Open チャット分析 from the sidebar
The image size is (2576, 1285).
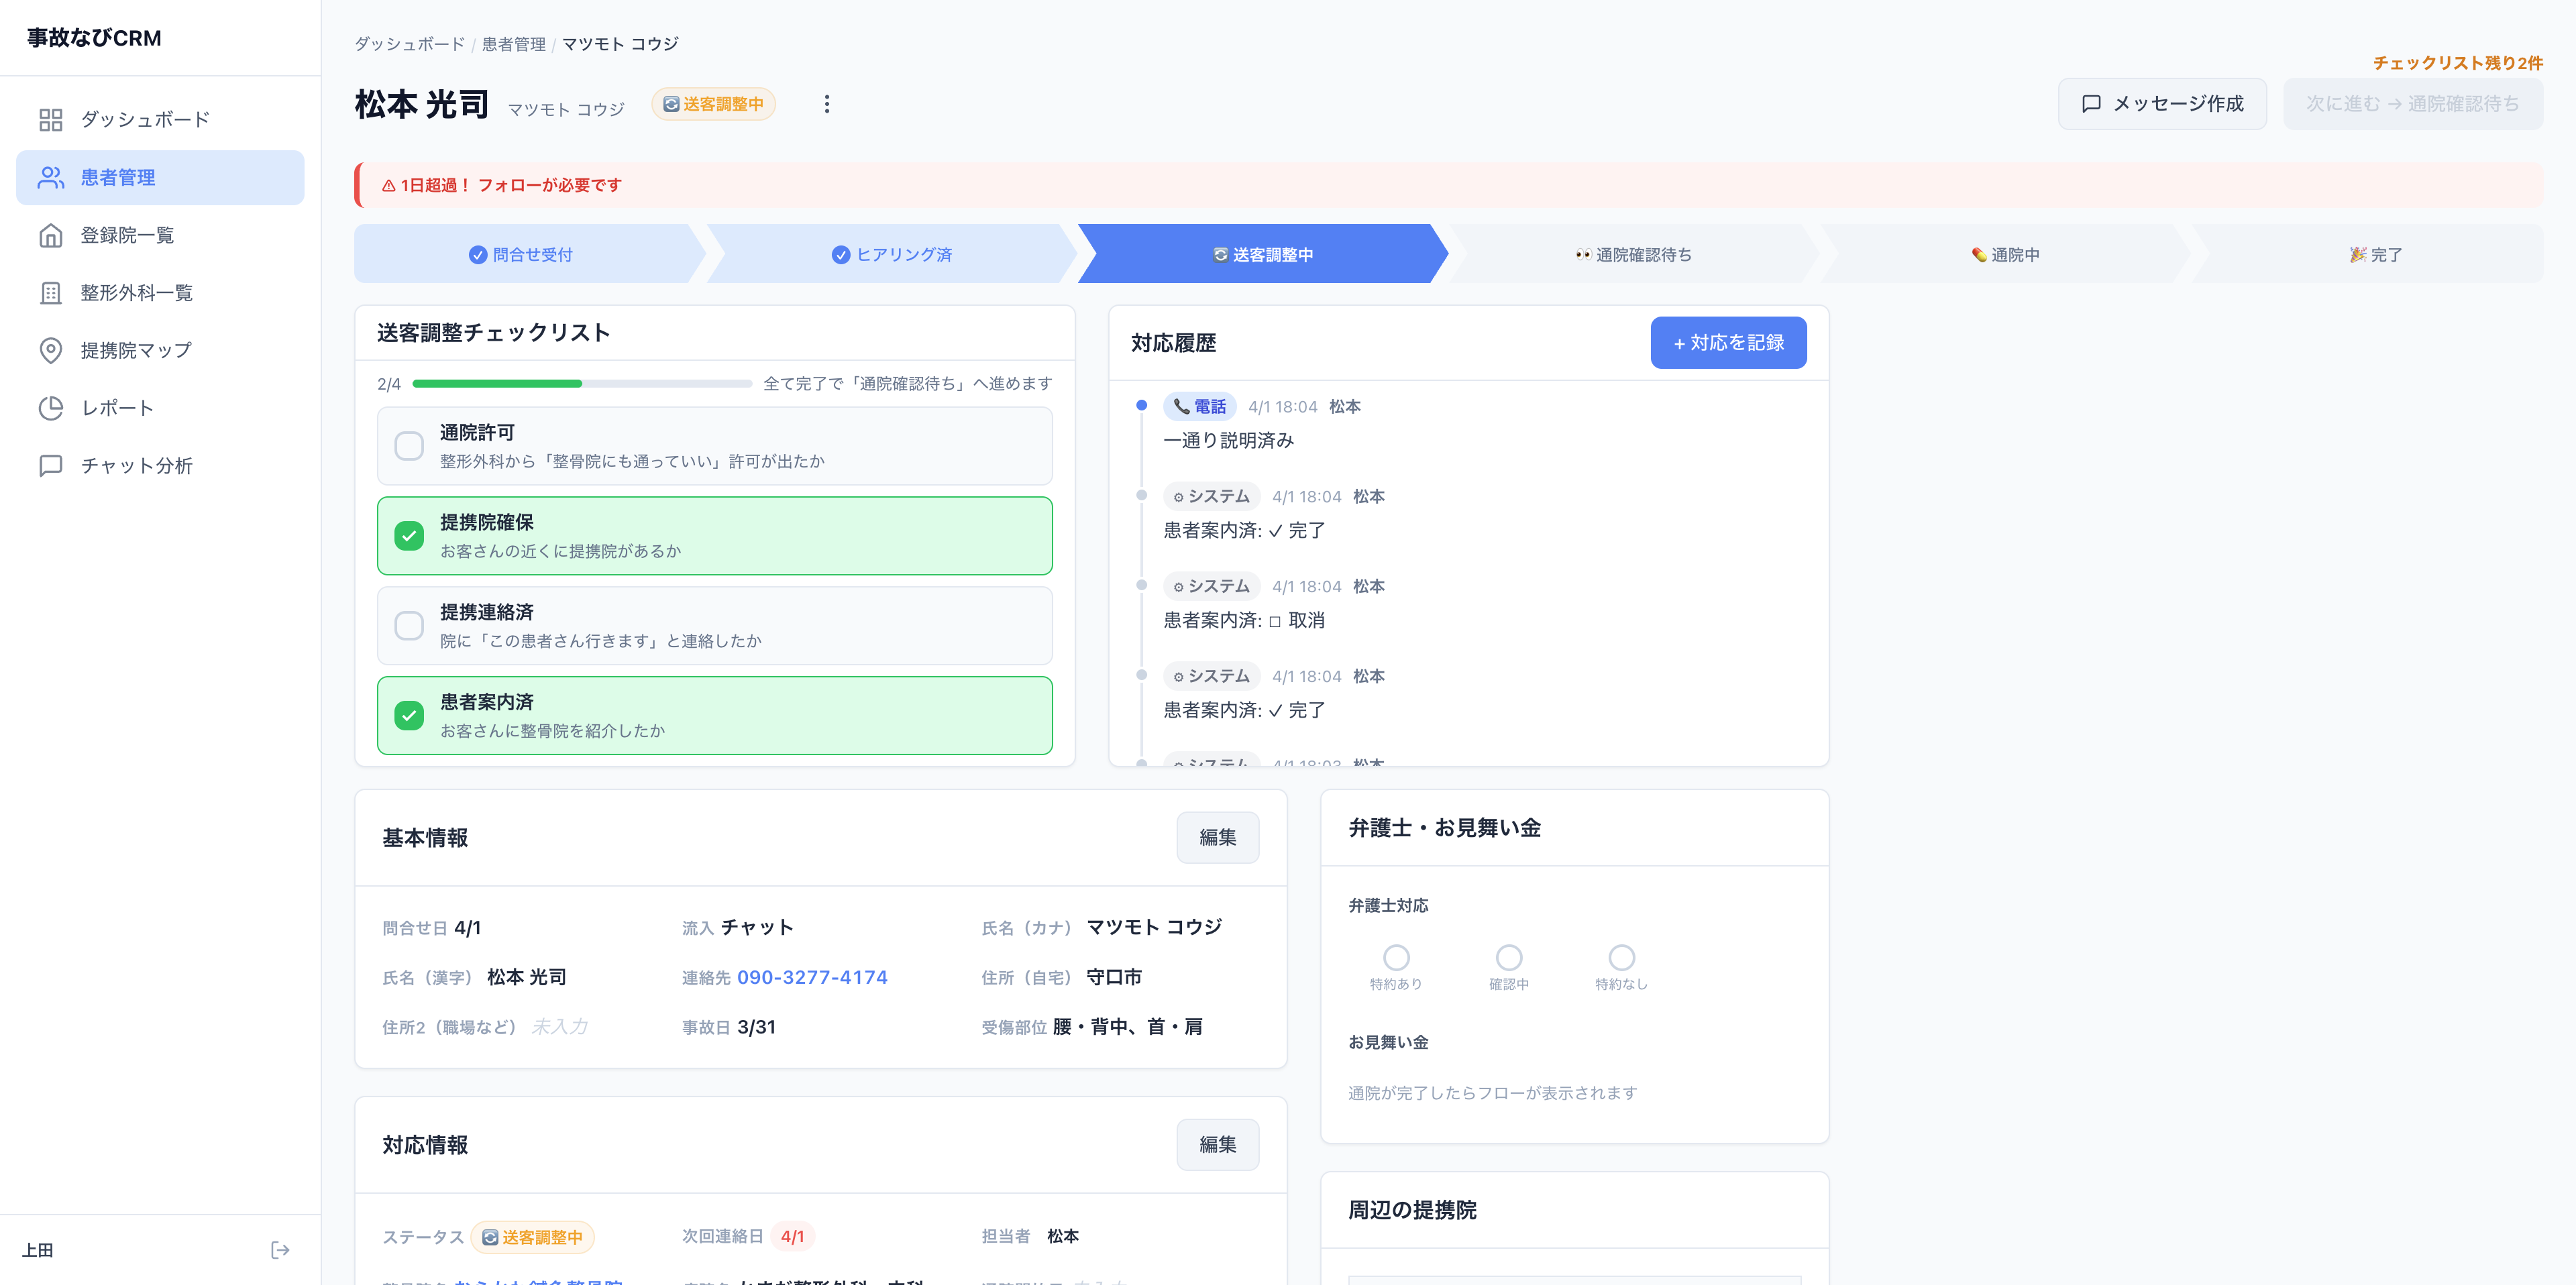(x=136, y=464)
